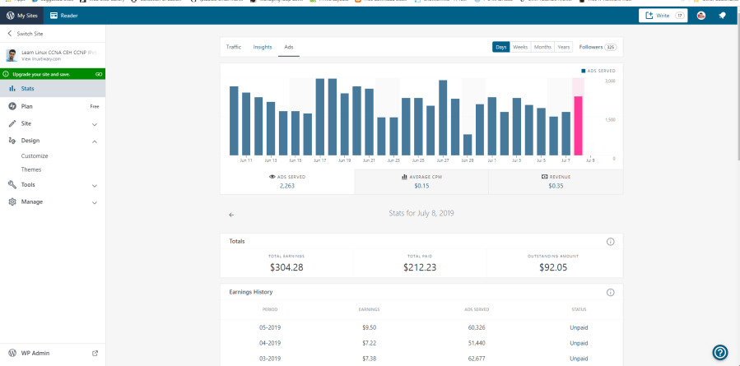The width and height of the screenshot is (740, 366).
Task: Open the Traffic tab
Action: pos(234,47)
